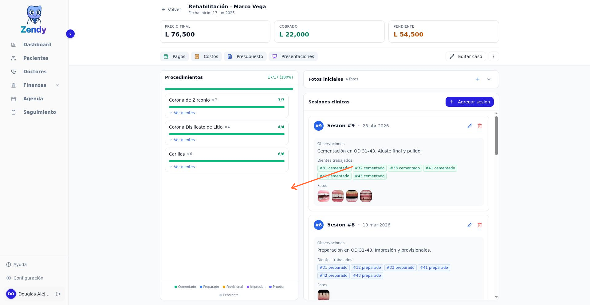Expand the Fotos iniciales section chevron
This screenshot has height=305, width=590.
click(x=489, y=79)
